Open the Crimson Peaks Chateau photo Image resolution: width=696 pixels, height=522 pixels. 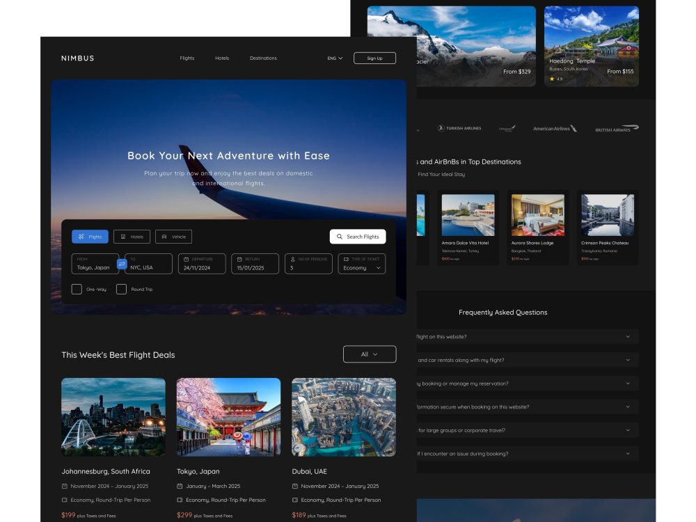[x=608, y=215]
